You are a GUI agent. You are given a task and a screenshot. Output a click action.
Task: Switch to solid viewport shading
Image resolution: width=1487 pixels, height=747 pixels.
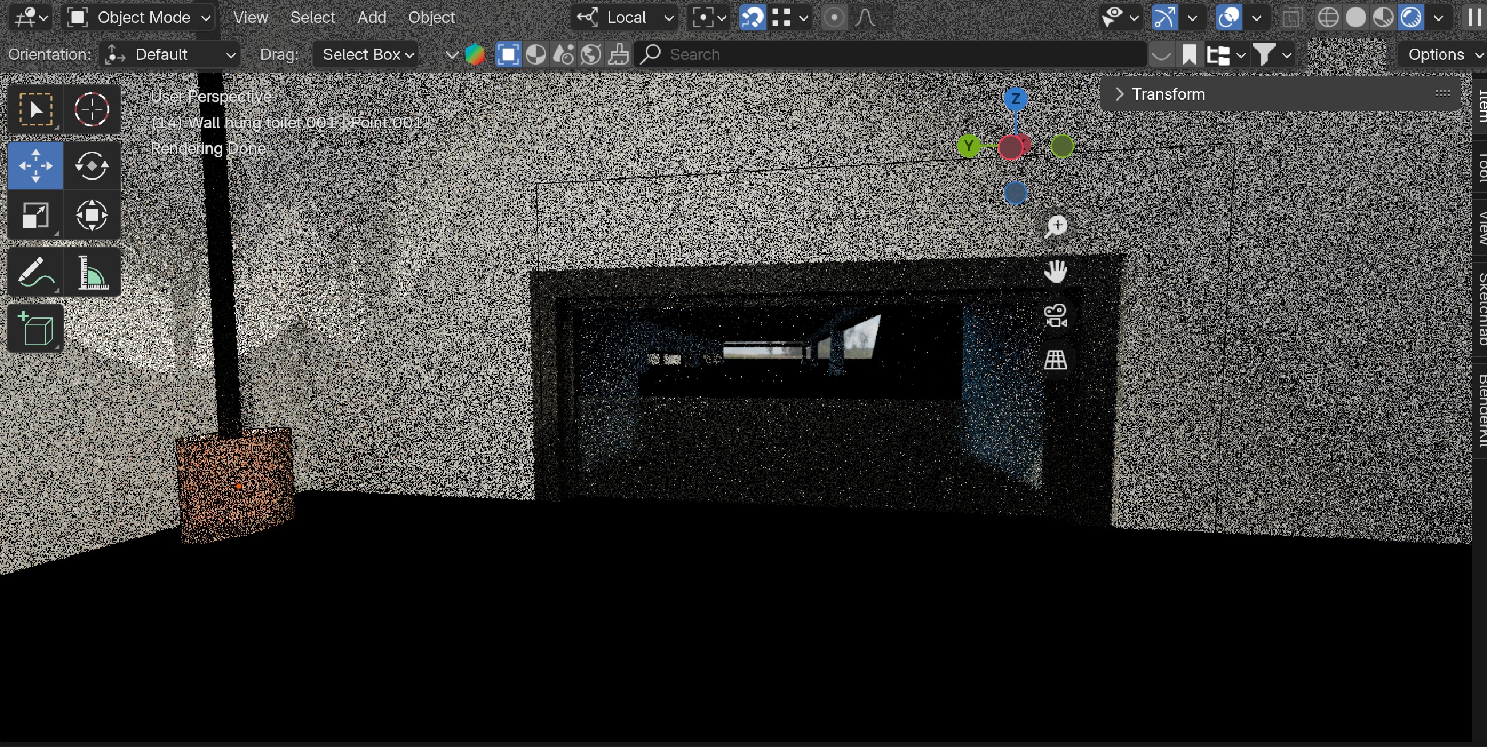click(1356, 17)
